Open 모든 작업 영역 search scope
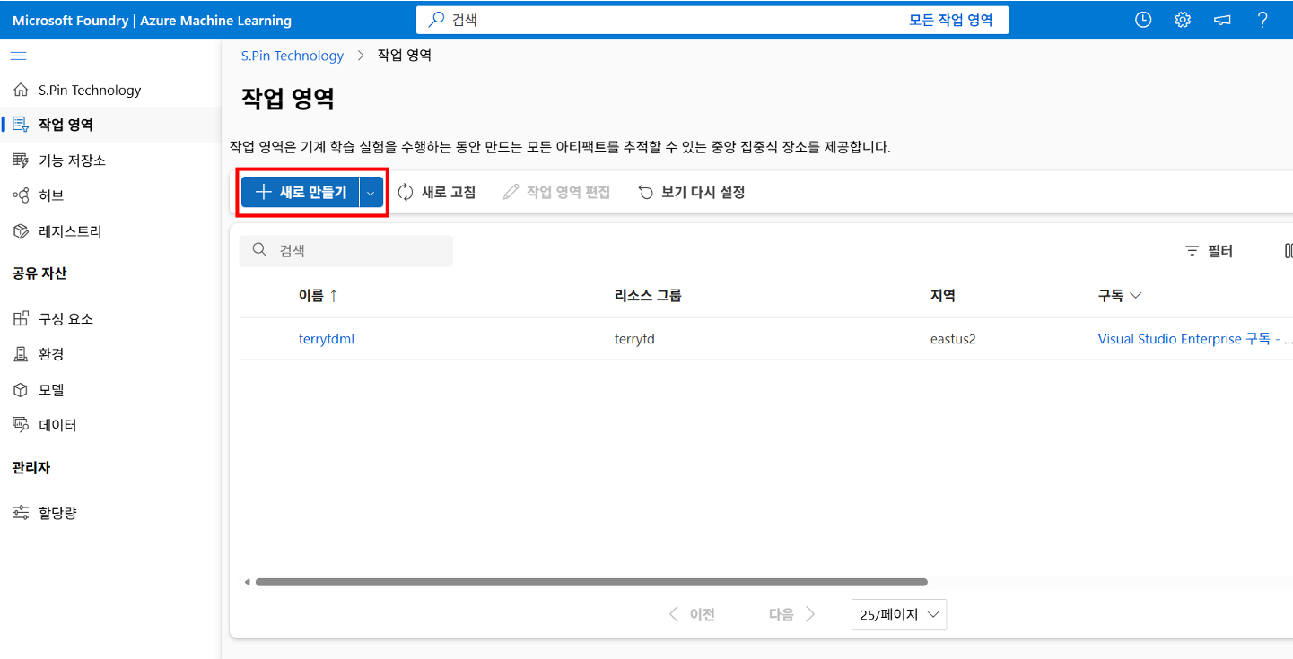Viewport: 1293px width, 659px height. tap(951, 20)
